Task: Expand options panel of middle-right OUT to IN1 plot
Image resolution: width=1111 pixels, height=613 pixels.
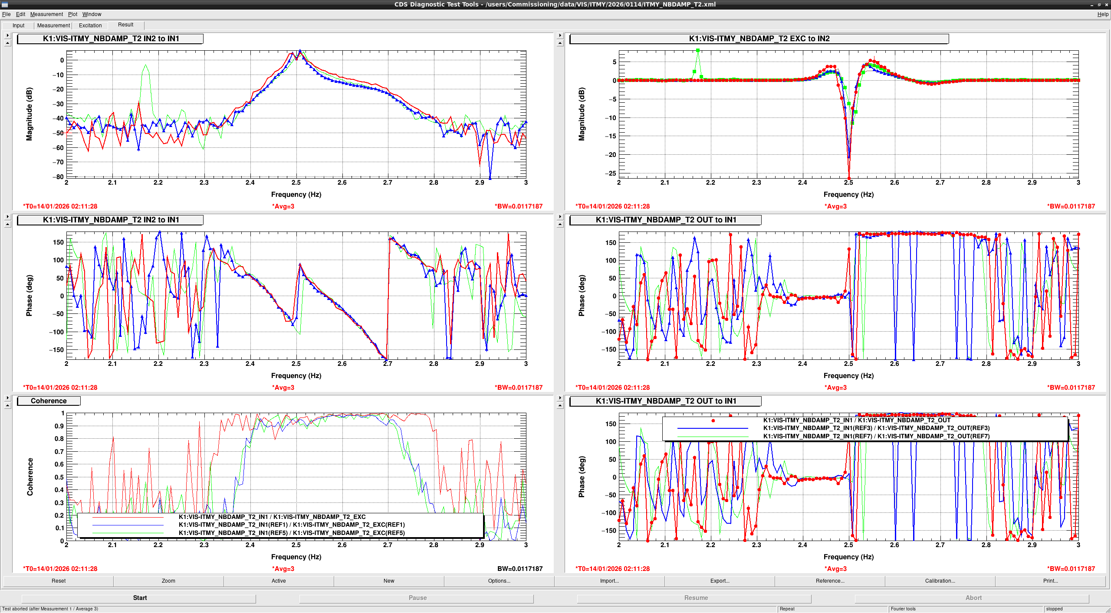Action: [x=560, y=217]
